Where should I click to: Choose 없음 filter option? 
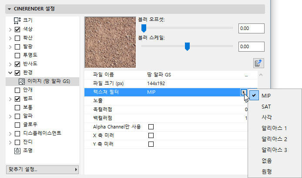click(275, 161)
